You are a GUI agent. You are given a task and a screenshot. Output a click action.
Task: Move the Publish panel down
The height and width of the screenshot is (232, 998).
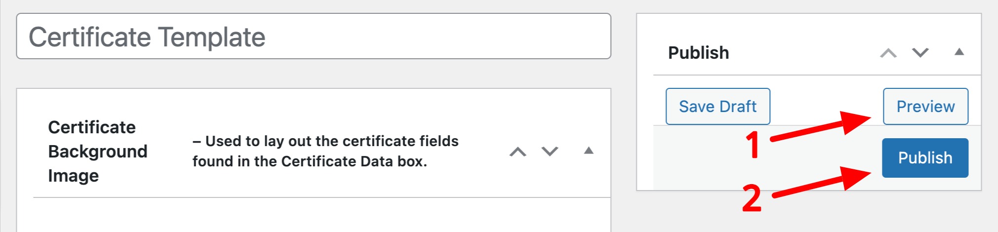point(920,53)
